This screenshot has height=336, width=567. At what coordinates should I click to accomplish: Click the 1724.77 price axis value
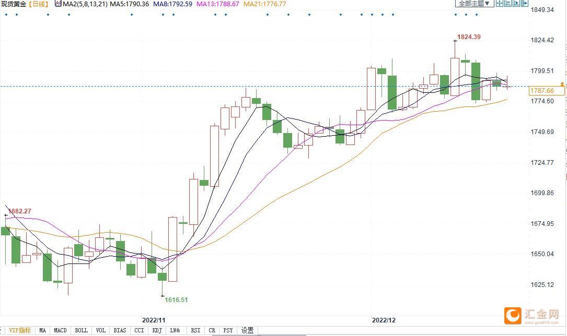point(542,163)
